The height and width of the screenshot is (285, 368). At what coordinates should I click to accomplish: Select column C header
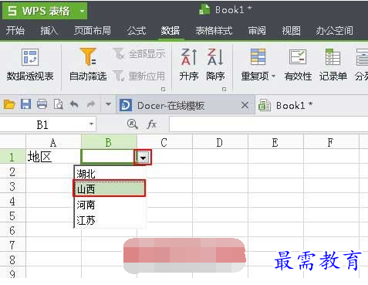click(164, 142)
